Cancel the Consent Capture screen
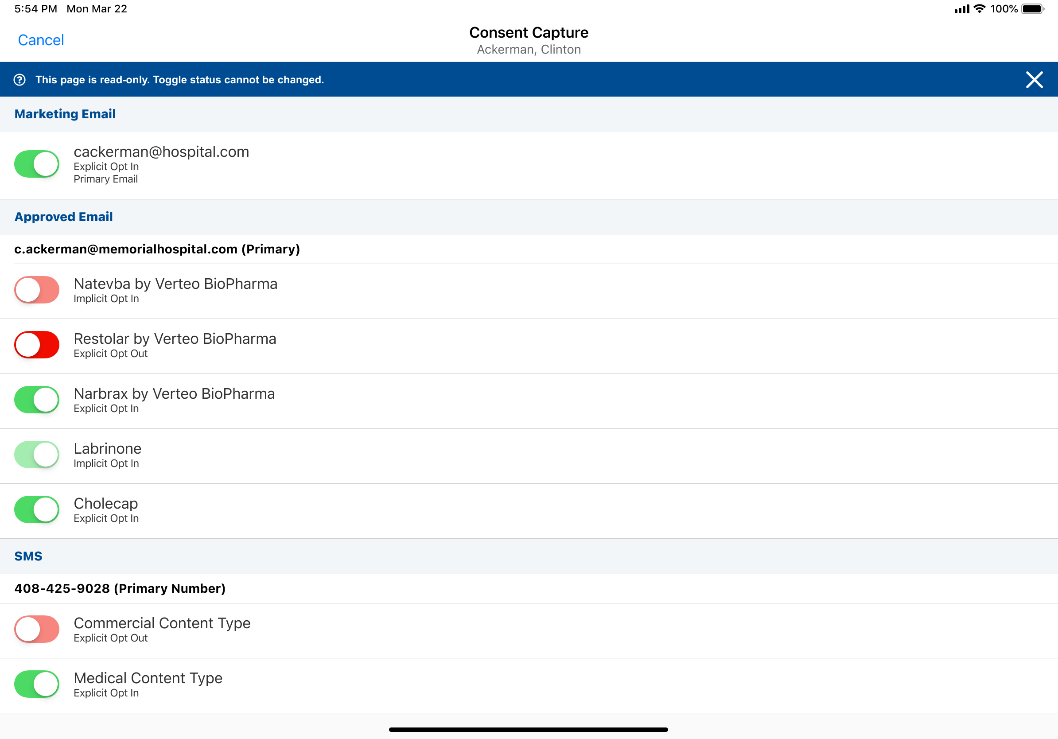This screenshot has width=1058, height=739. pyautogui.click(x=41, y=40)
